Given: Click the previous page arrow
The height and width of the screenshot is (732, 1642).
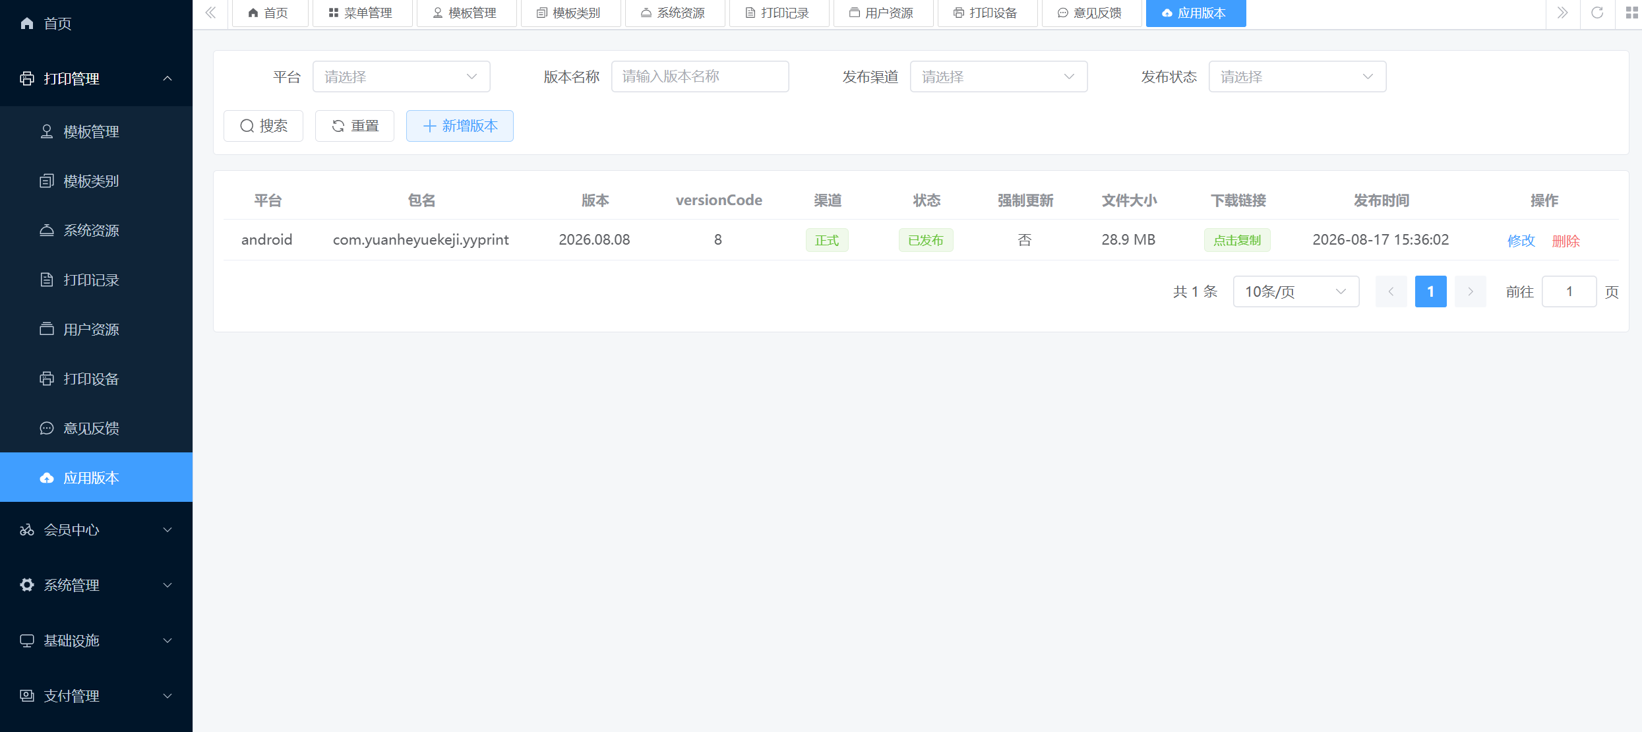Looking at the screenshot, I should point(1391,291).
